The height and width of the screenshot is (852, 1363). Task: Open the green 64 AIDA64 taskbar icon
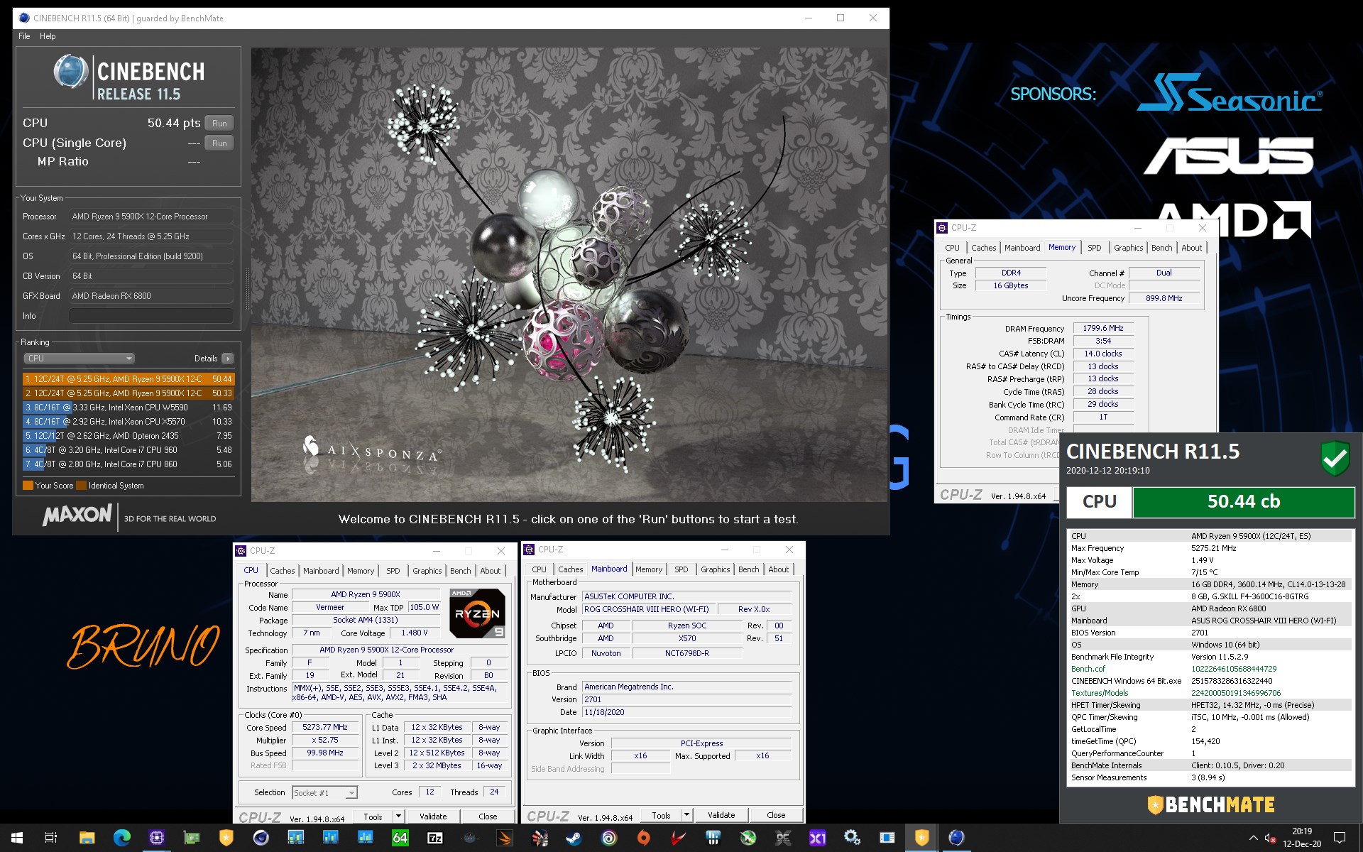coord(400,838)
